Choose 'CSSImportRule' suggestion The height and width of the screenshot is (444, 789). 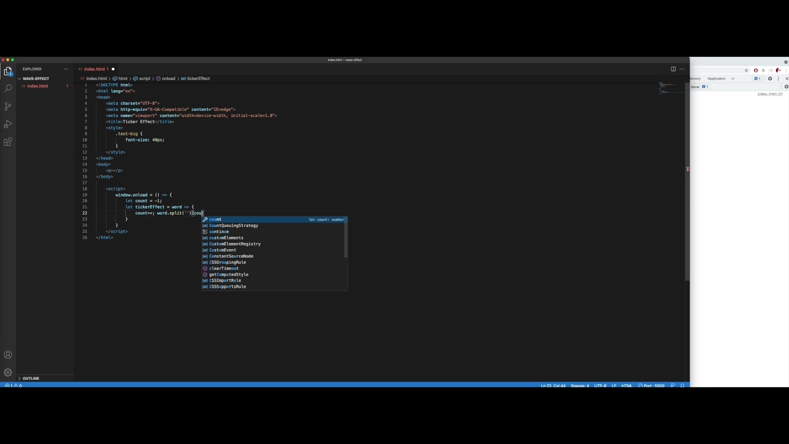274,281
